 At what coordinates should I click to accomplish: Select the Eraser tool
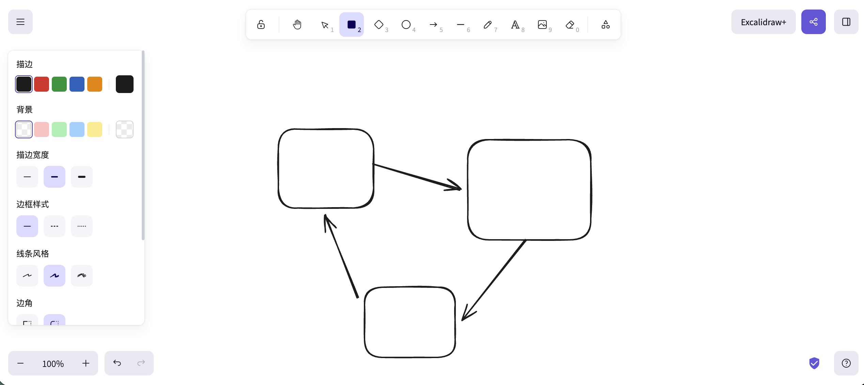(570, 25)
